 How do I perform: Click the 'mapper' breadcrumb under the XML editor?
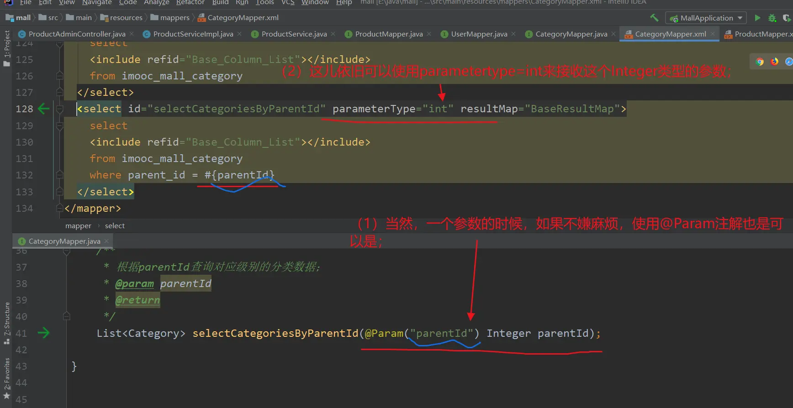(x=78, y=226)
